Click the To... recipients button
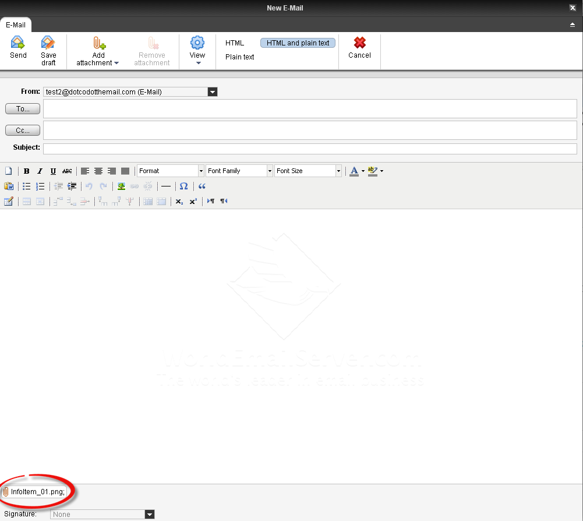This screenshot has width=583, height=521. click(x=23, y=108)
